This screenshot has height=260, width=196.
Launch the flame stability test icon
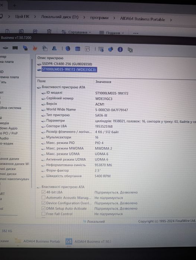35,48
